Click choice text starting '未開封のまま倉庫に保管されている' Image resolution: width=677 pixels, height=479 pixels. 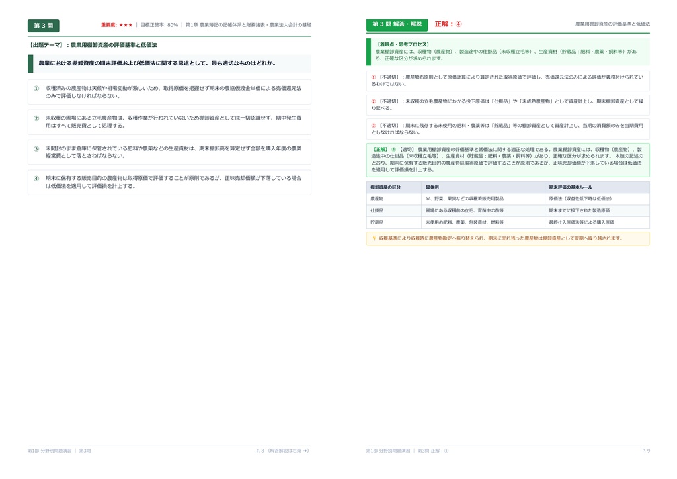point(174,152)
